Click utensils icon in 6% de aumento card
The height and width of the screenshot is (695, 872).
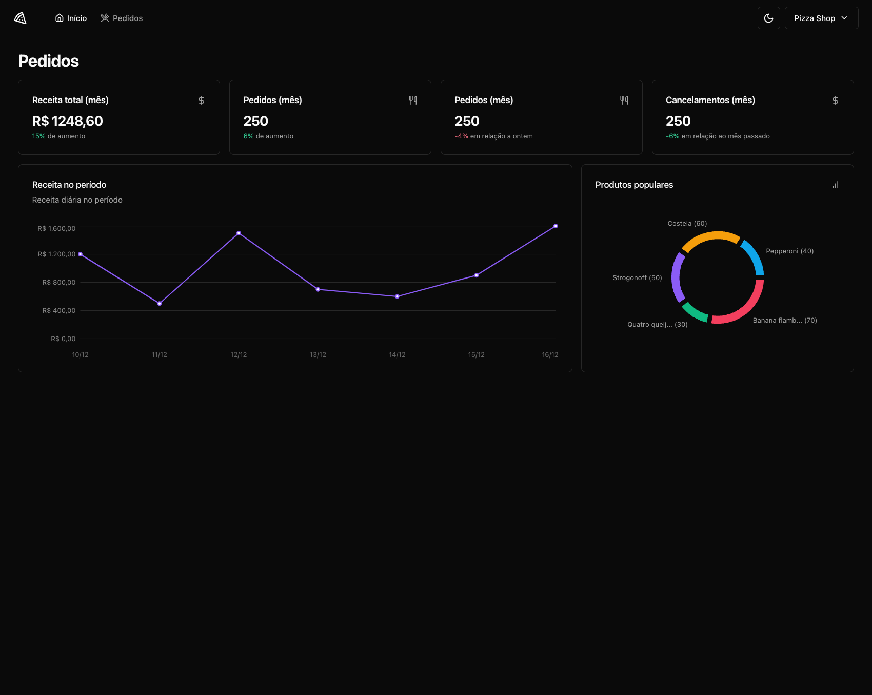pos(413,101)
